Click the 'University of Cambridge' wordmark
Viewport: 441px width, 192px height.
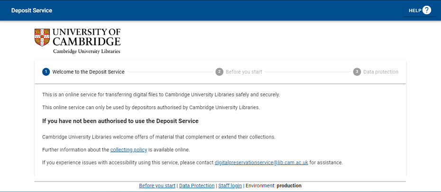click(x=87, y=37)
